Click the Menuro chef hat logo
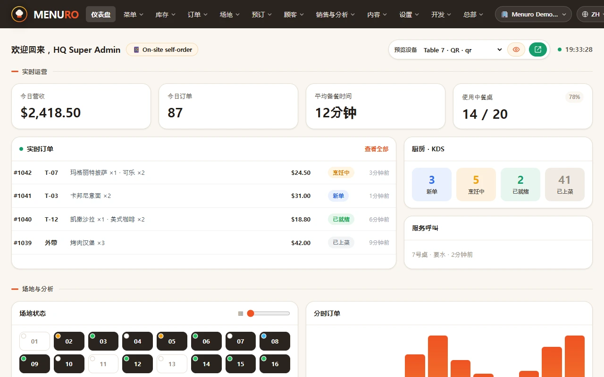 pos(19,14)
